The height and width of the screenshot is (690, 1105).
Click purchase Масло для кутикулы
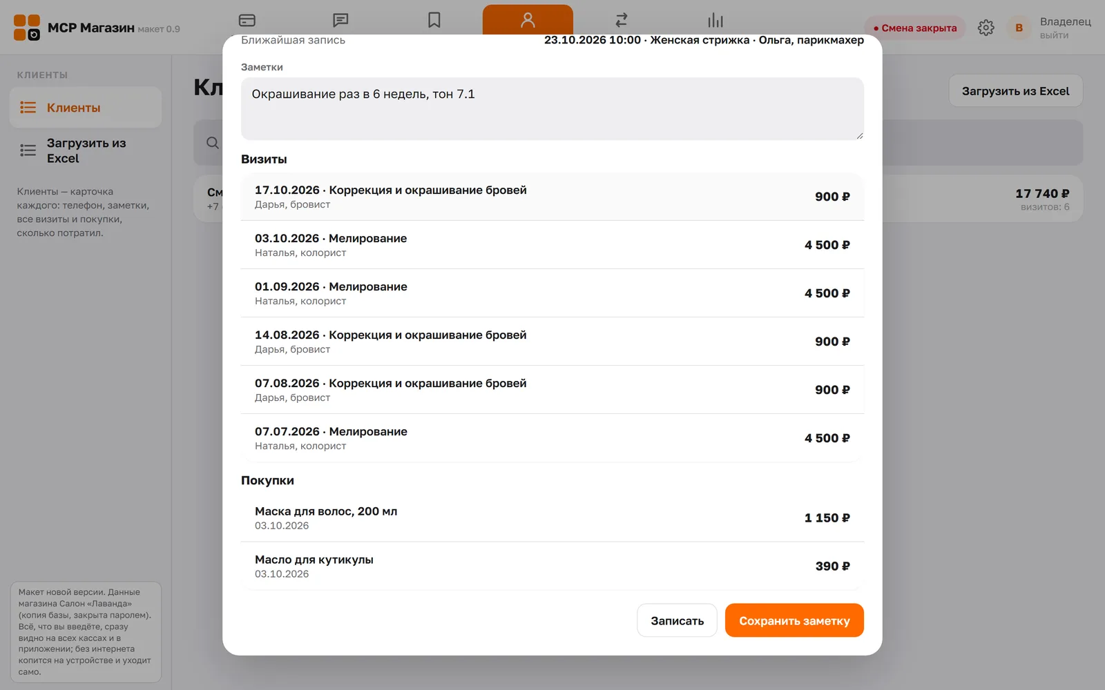tap(552, 566)
